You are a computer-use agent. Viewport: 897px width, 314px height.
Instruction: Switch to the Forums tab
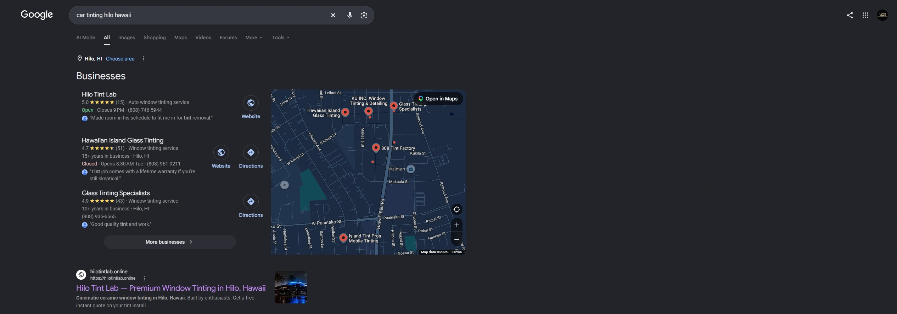(x=228, y=37)
